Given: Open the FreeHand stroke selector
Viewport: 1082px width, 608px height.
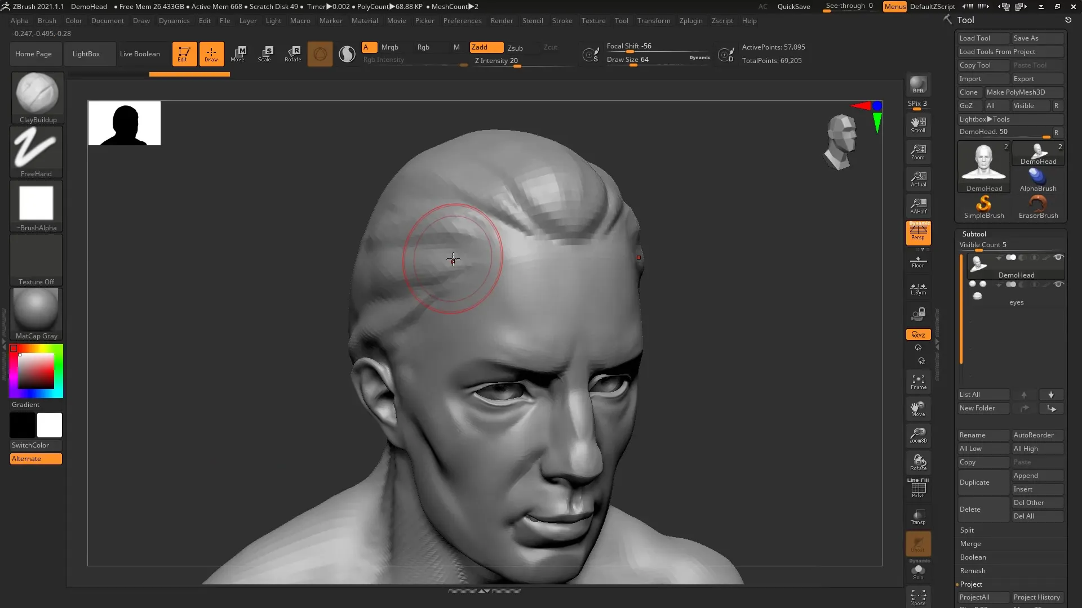Looking at the screenshot, I should tap(36, 151).
